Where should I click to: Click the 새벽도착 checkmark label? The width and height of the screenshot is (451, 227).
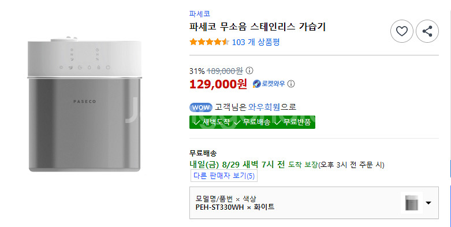click(212, 122)
